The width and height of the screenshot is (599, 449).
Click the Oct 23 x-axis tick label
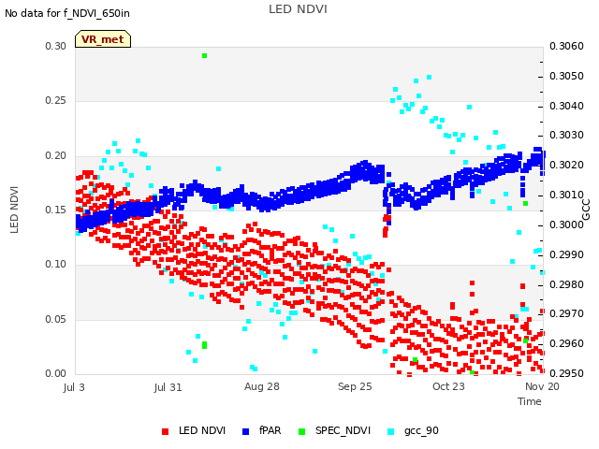tap(448, 386)
